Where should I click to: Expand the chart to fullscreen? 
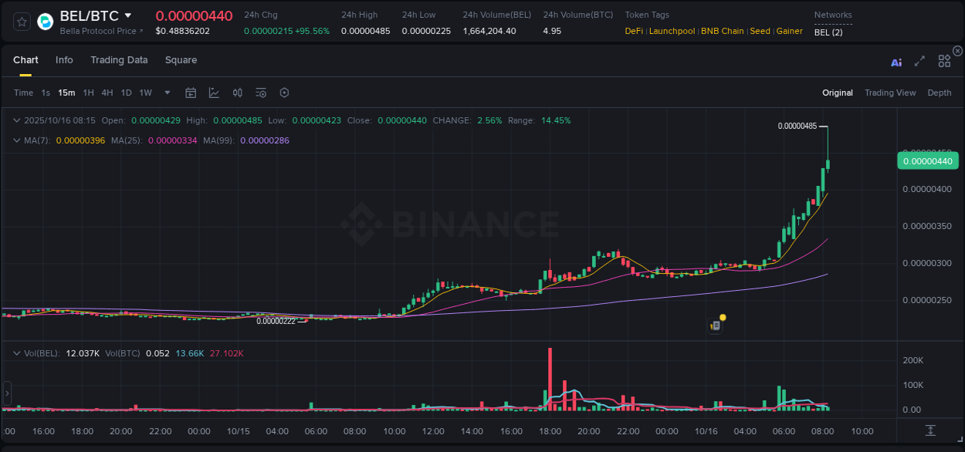pyautogui.click(x=919, y=60)
